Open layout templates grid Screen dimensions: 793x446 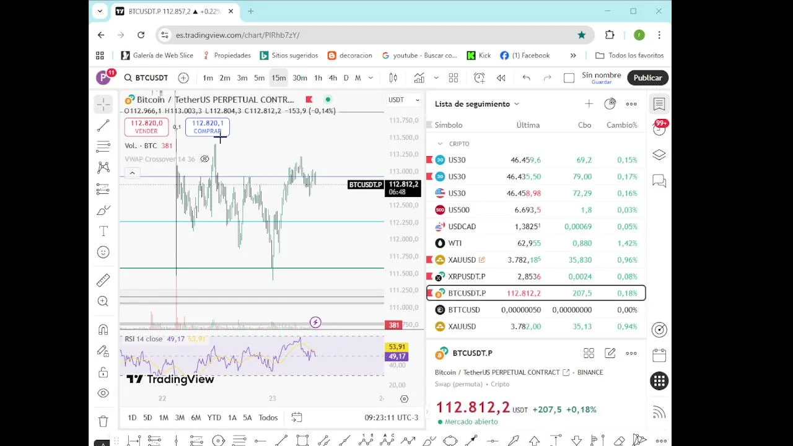tap(453, 77)
